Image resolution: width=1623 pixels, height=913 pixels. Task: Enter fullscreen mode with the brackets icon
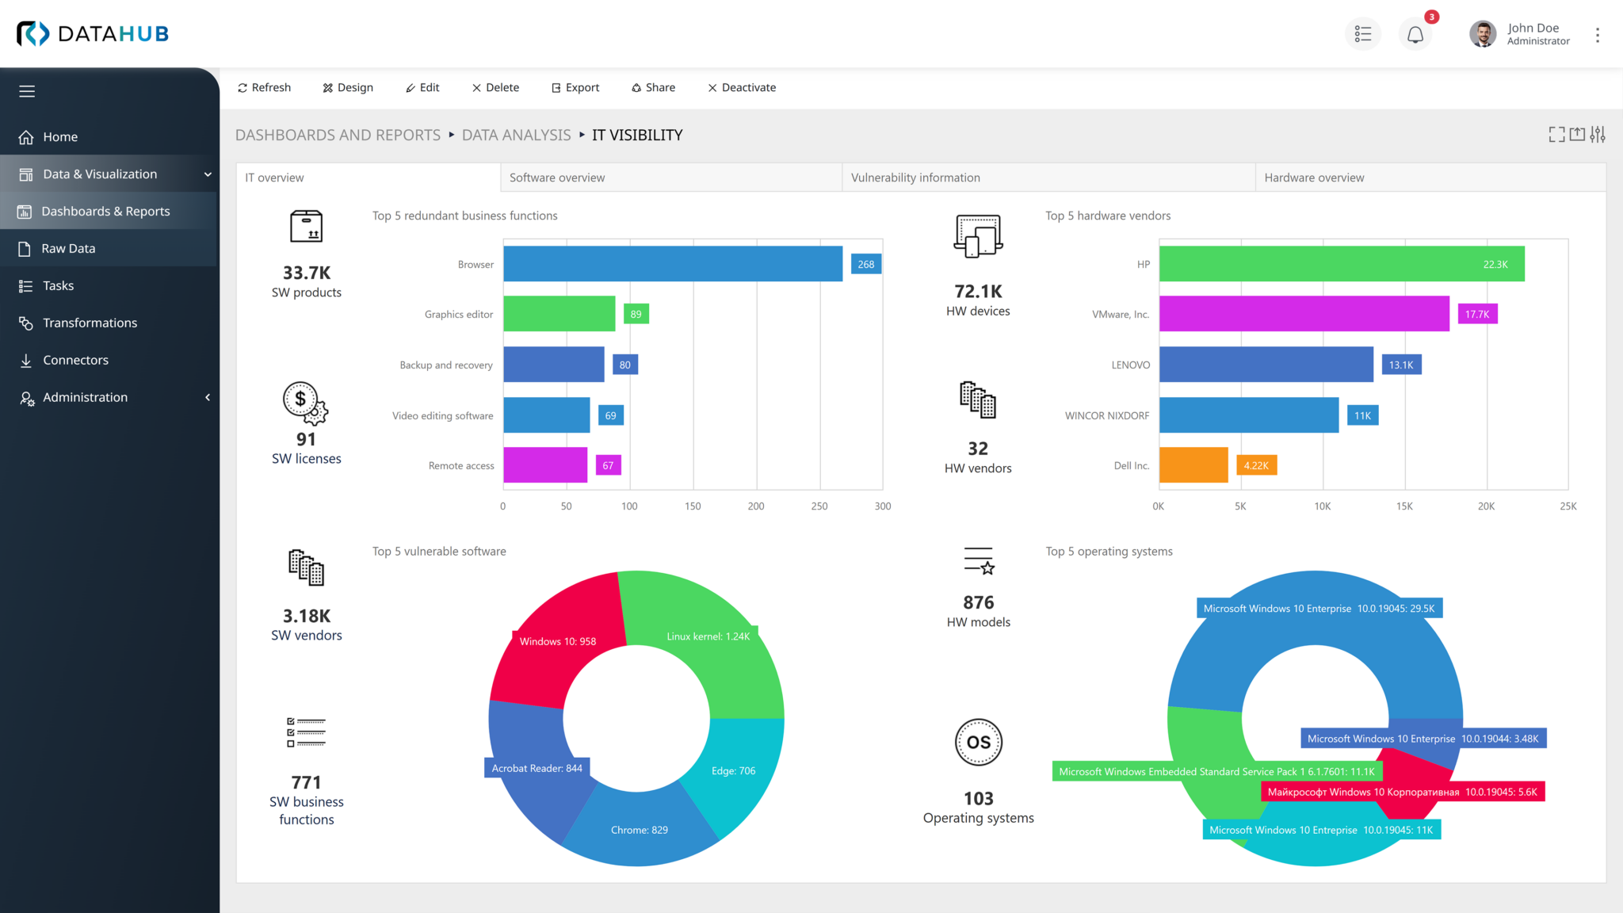(x=1556, y=134)
